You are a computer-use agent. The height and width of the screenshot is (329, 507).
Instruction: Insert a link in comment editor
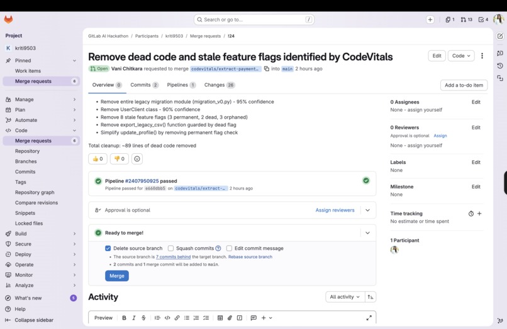pos(177,318)
